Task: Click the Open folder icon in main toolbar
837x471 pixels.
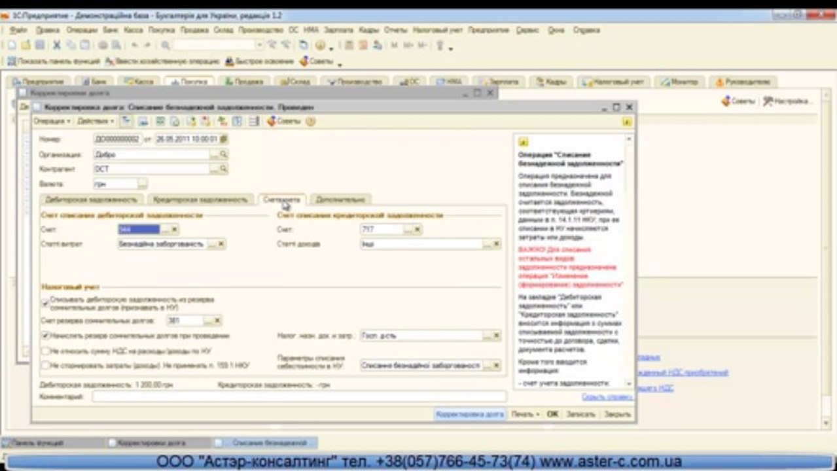Action: click(x=26, y=45)
